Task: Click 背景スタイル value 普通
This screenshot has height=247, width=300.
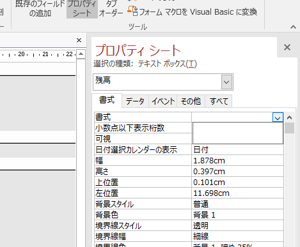Action: (x=237, y=204)
